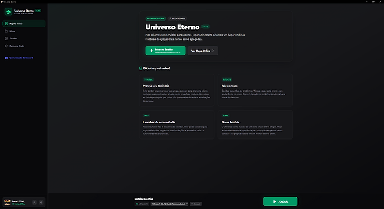Minimize the launcher window
Screen dimensions: 384x209
click(367, 2)
